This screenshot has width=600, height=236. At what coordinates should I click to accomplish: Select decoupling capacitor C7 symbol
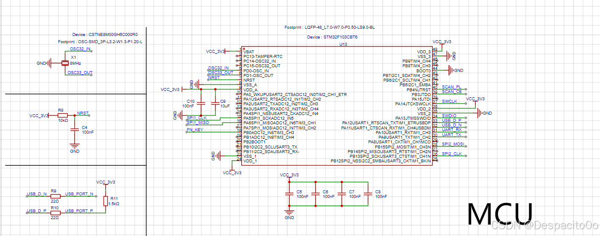[x=342, y=194]
